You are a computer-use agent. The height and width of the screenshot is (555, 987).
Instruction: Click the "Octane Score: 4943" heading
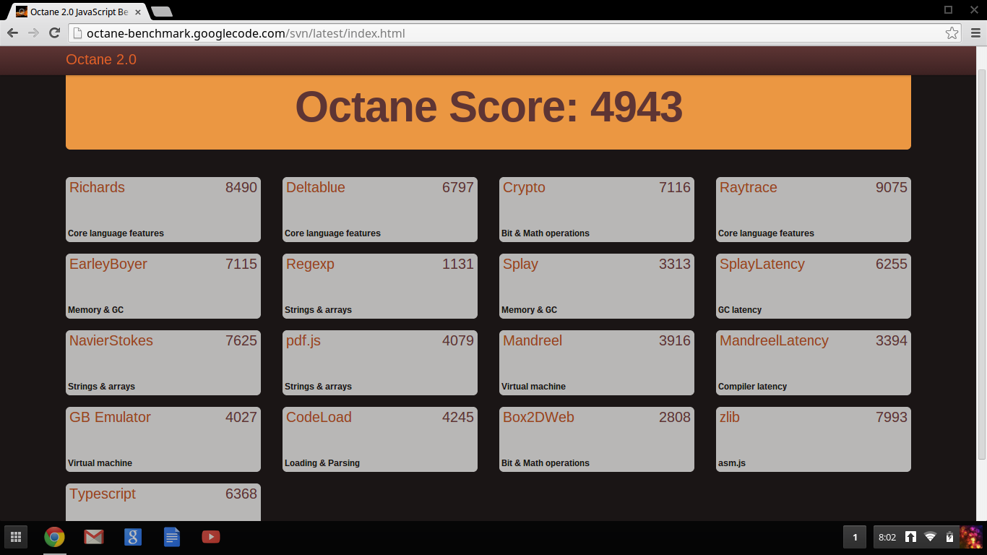click(488, 107)
